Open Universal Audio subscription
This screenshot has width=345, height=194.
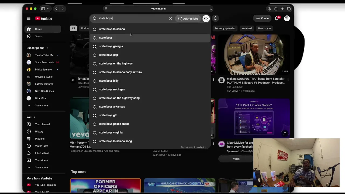(43, 77)
